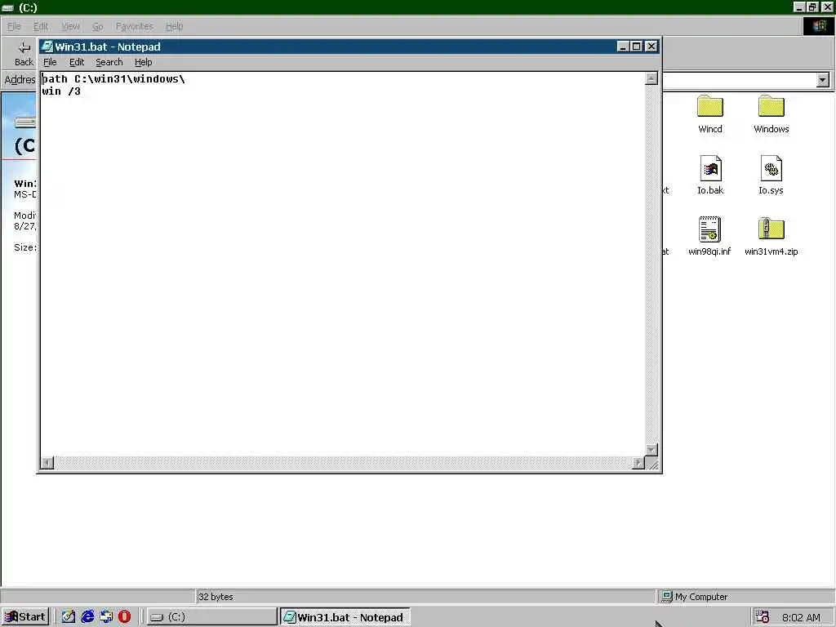Viewport: 836px width, 627px height.
Task: Launch Opera from quick launch
Action: click(x=124, y=617)
